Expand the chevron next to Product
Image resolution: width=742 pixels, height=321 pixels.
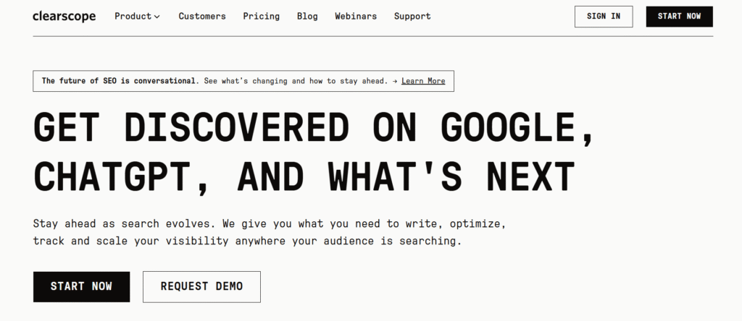[x=157, y=17]
